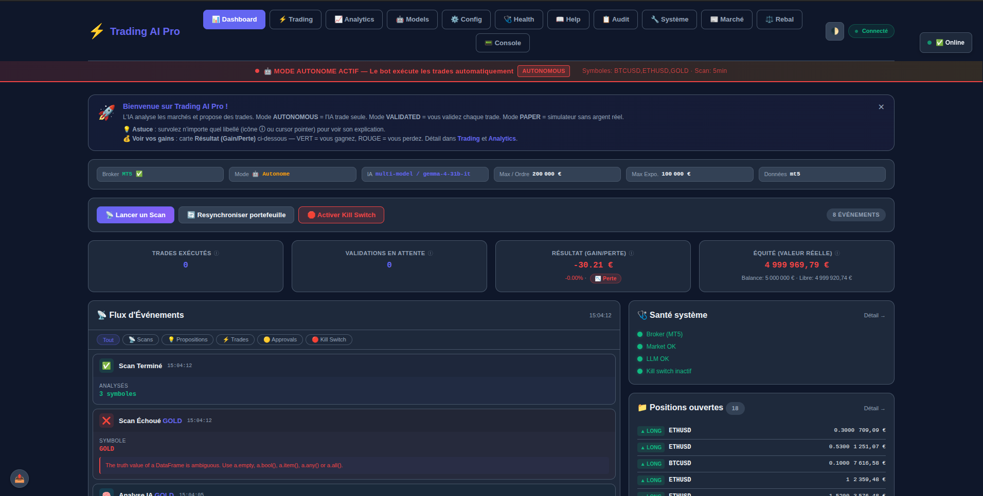Click the Positions ouvertes 18 count badge
This screenshot has height=496, width=983.
point(735,408)
